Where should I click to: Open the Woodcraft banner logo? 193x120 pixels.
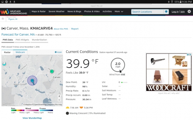(169, 88)
